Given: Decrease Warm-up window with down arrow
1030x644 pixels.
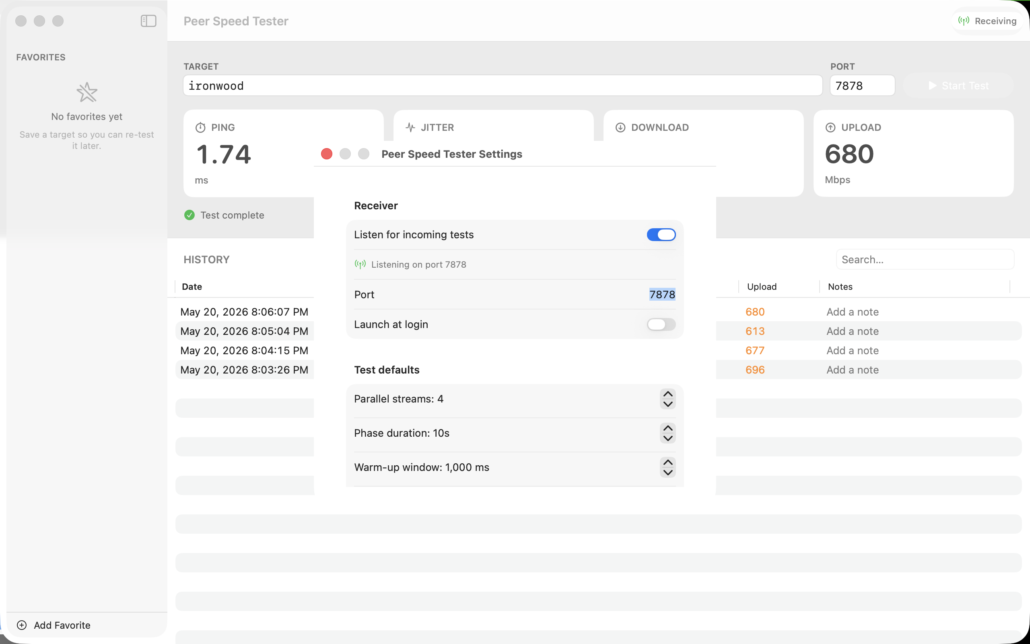Looking at the screenshot, I should [x=668, y=473].
